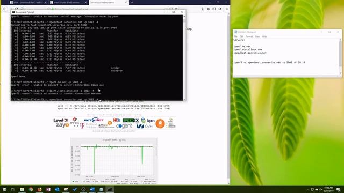This screenshot has width=344, height=193.
Task: Open the Action Center notification icon
Action: (338, 189)
